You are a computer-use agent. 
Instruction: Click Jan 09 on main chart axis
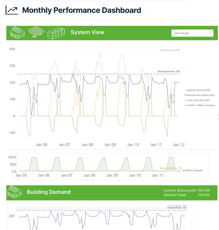[110, 145]
